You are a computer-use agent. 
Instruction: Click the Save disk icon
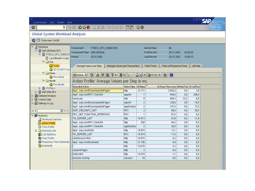tap(74, 28)
